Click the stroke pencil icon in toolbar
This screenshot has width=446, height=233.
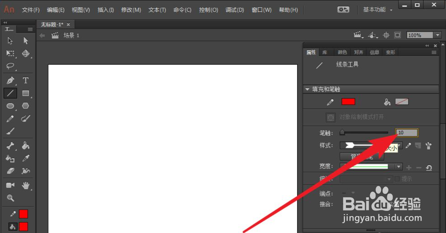click(x=13, y=214)
